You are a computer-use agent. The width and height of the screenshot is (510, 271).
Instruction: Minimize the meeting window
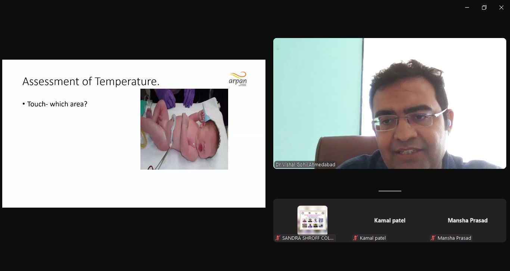coord(467,7)
